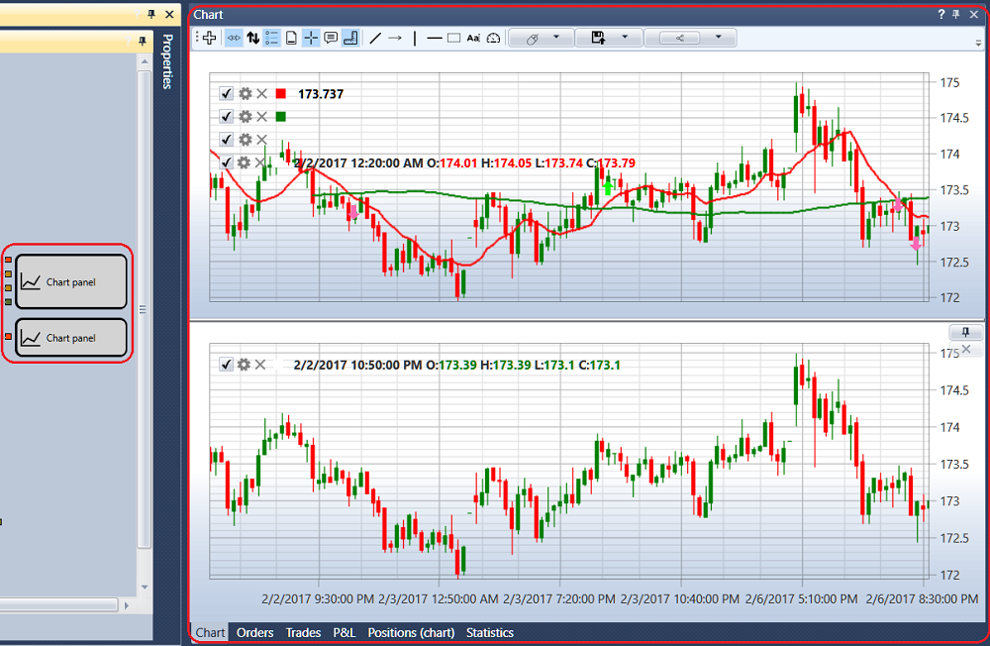Select the rectangle drawing tool
This screenshot has width=990, height=646.
click(453, 38)
